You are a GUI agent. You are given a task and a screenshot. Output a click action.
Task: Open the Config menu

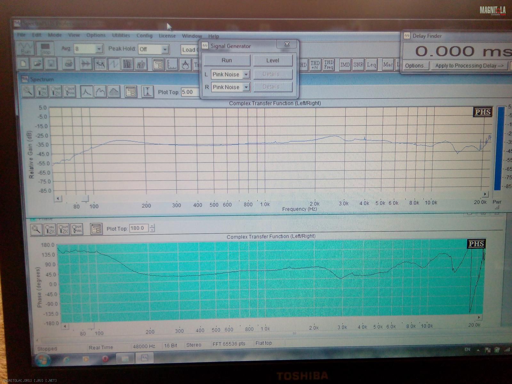click(145, 36)
